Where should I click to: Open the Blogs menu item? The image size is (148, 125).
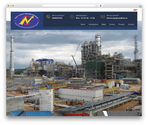[104, 24]
